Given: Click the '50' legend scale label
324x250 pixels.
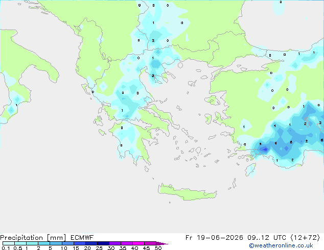Looking at the screenshot, I should 158,248.
